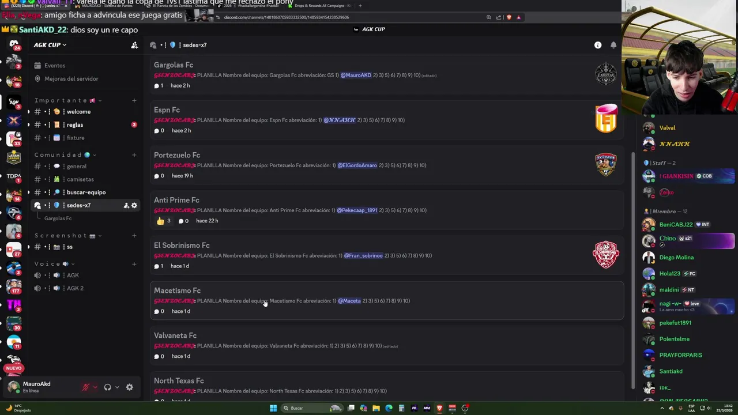Open the Windows Start menu
This screenshot has width=738, height=415.
click(x=273, y=408)
